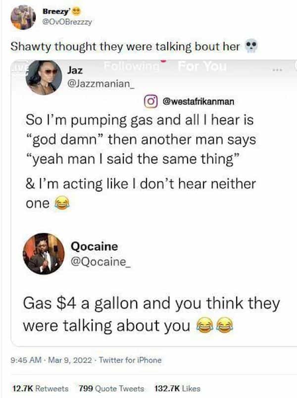Switch to the Following tab
This screenshot has width=297, height=398.
coord(132,66)
